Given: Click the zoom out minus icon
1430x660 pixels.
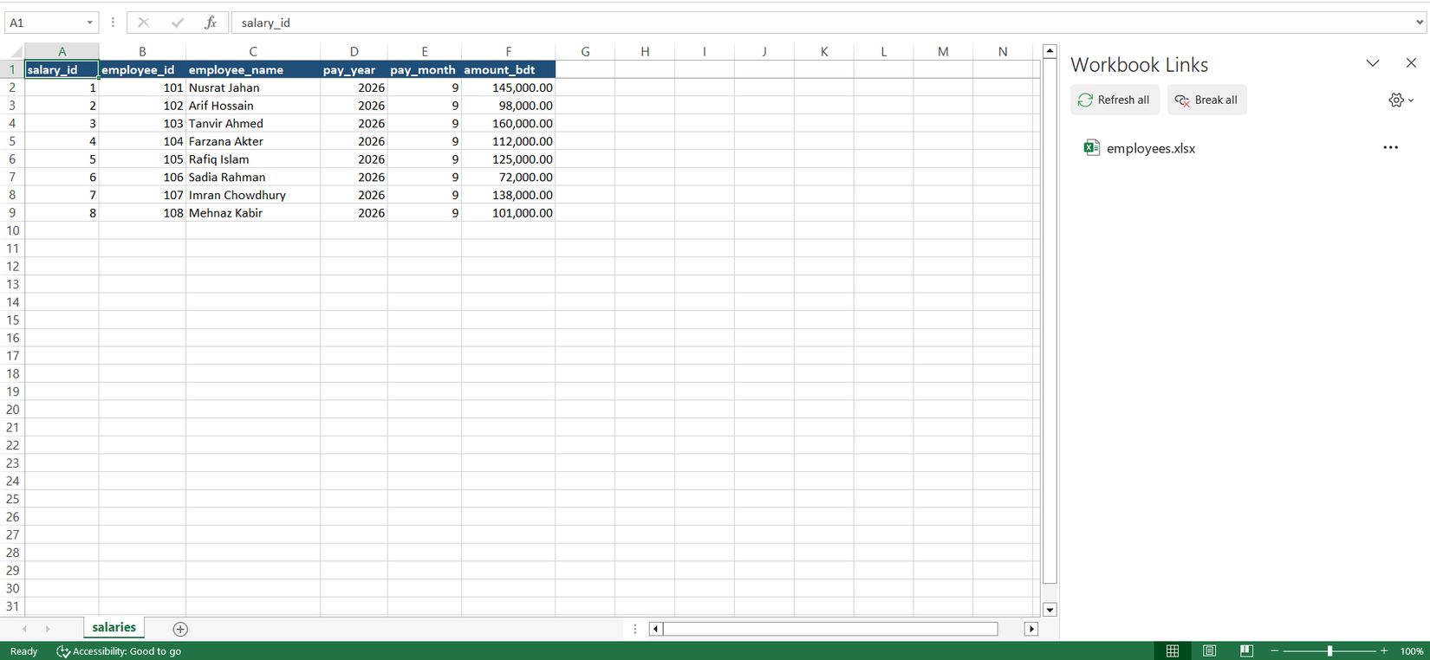Looking at the screenshot, I should click(x=1274, y=651).
